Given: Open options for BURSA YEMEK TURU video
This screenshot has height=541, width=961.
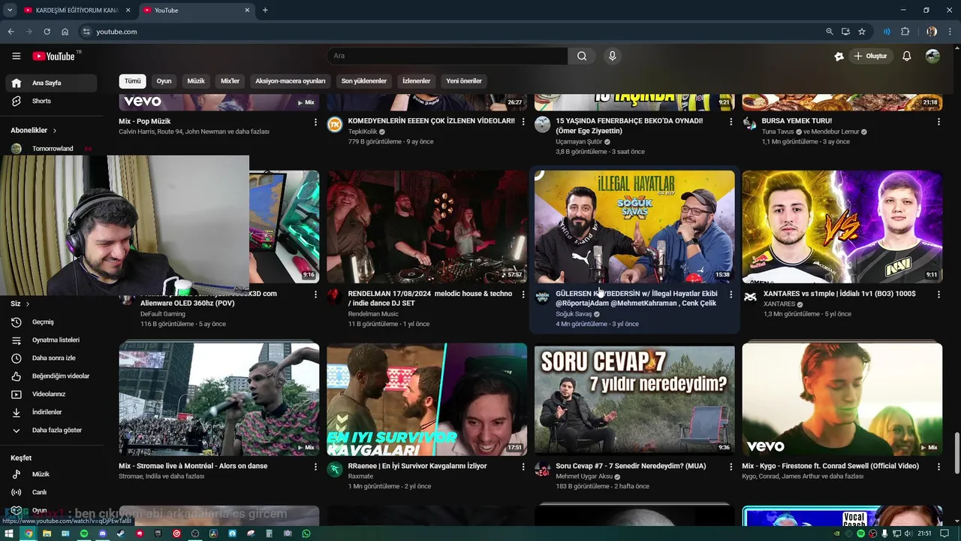Looking at the screenshot, I should (938, 122).
